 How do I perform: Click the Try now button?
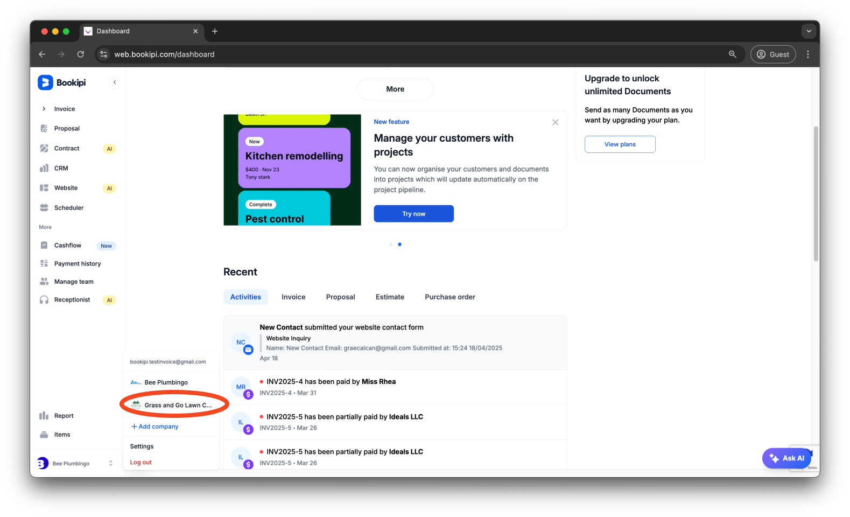click(414, 214)
